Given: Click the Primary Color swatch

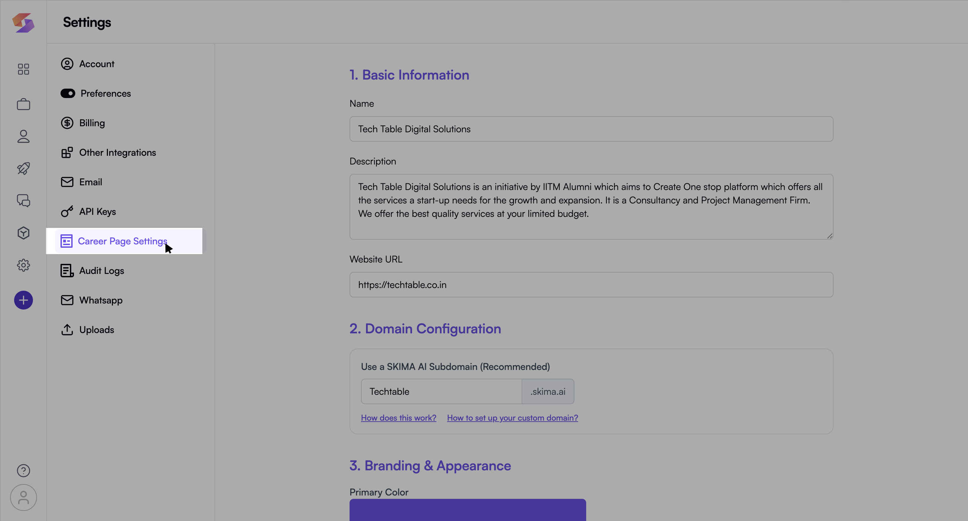Looking at the screenshot, I should click(468, 510).
